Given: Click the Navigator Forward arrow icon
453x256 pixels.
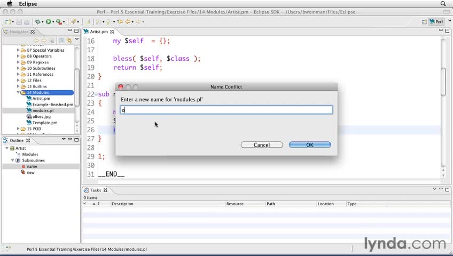Looking at the screenshot, I should click(44, 41).
